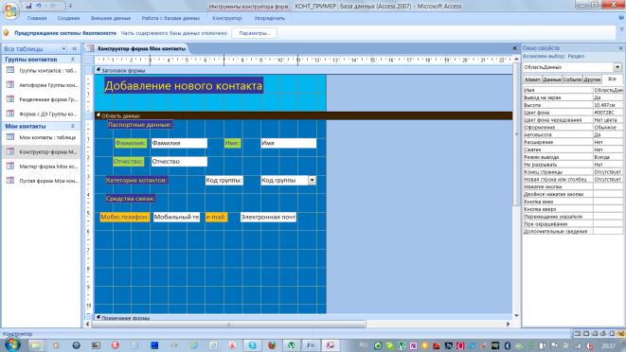Save using Quick Access floppy icon
This screenshot has height=352, width=626.
28,6
